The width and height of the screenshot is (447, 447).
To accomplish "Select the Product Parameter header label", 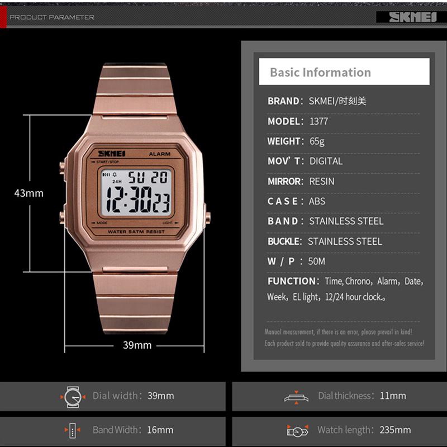I will (52, 17).
